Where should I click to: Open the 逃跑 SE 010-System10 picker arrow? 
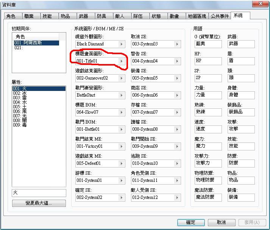(x=177, y=163)
